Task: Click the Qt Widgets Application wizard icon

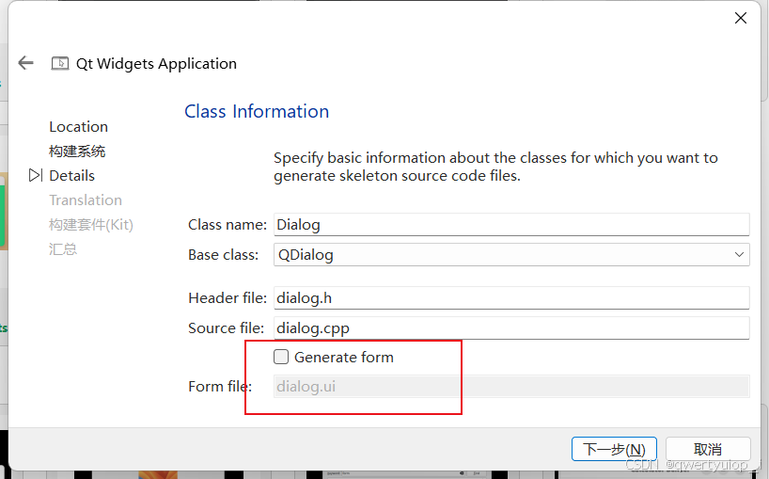Action: pos(60,63)
